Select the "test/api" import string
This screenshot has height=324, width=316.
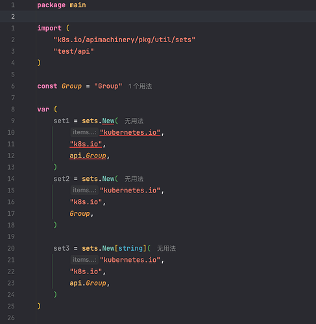click(x=74, y=51)
